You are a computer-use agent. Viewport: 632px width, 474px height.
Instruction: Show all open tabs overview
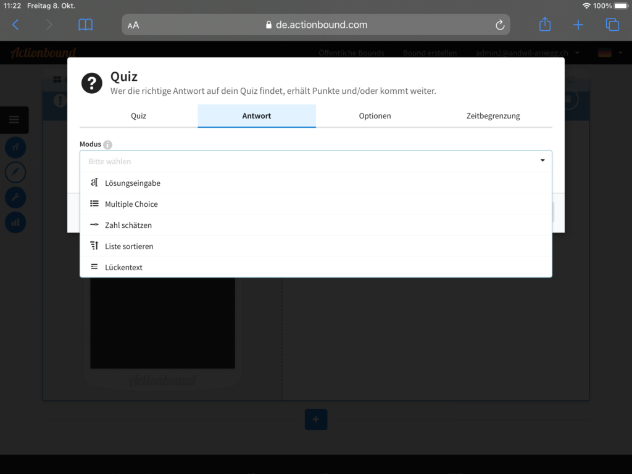pos(612,25)
